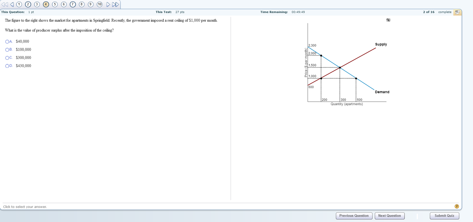
Task: Jump to question 10 using its circle
Action: (x=99, y=4)
